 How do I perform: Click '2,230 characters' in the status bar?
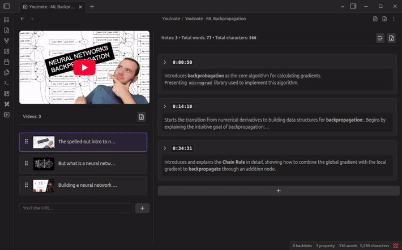[374, 245]
